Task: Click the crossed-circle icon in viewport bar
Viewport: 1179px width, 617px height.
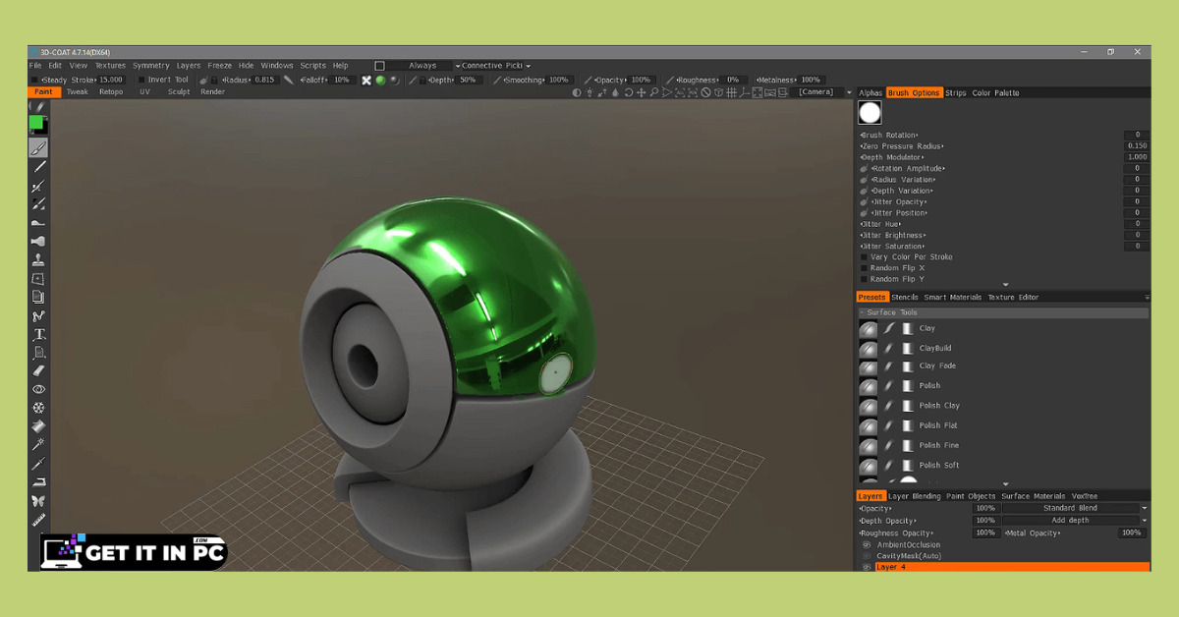Action: 705,92
